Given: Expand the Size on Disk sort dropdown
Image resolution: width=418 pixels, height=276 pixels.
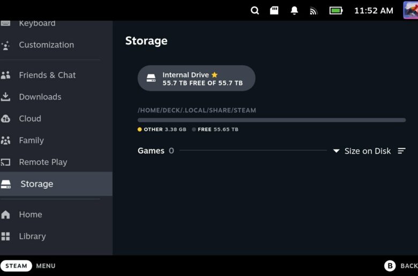Looking at the screenshot, I should click(362, 151).
